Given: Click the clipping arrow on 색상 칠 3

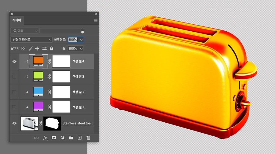Looking at the screenshot, I should coord(28,77).
